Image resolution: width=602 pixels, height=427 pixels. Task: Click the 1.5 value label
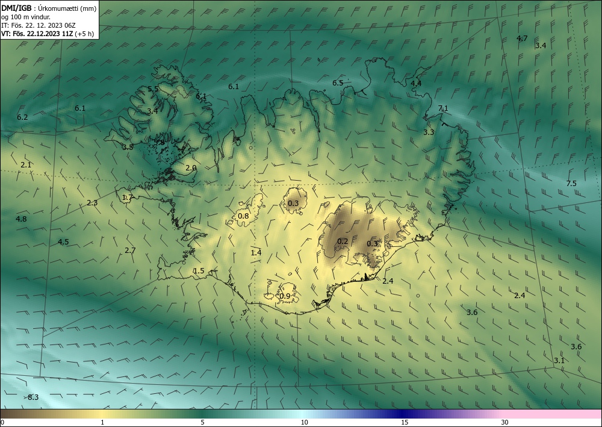click(199, 271)
